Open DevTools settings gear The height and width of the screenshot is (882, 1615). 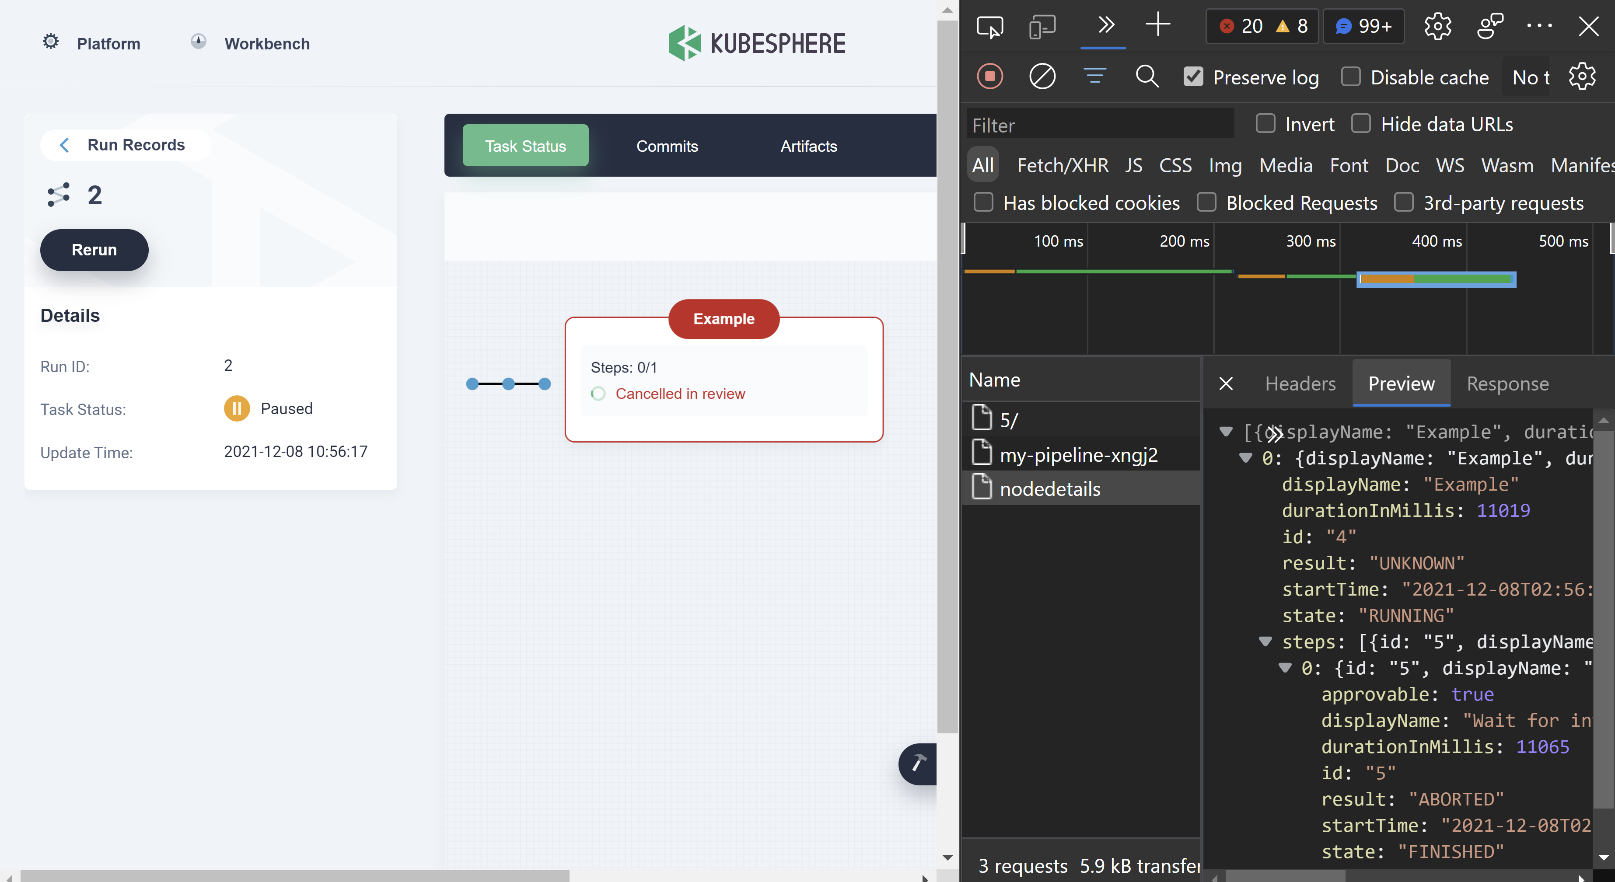coord(1437,26)
